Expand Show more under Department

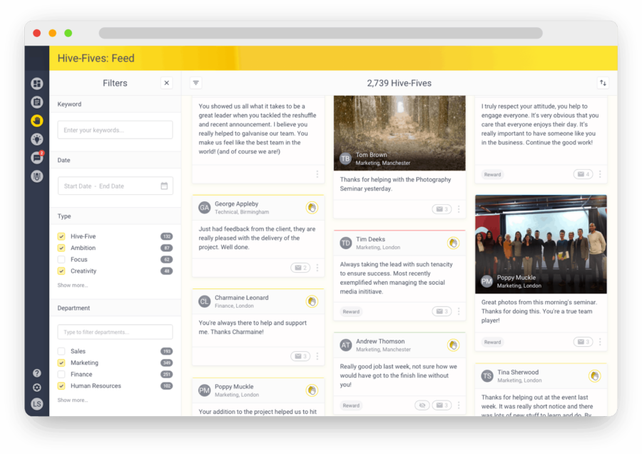click(73, 400)
